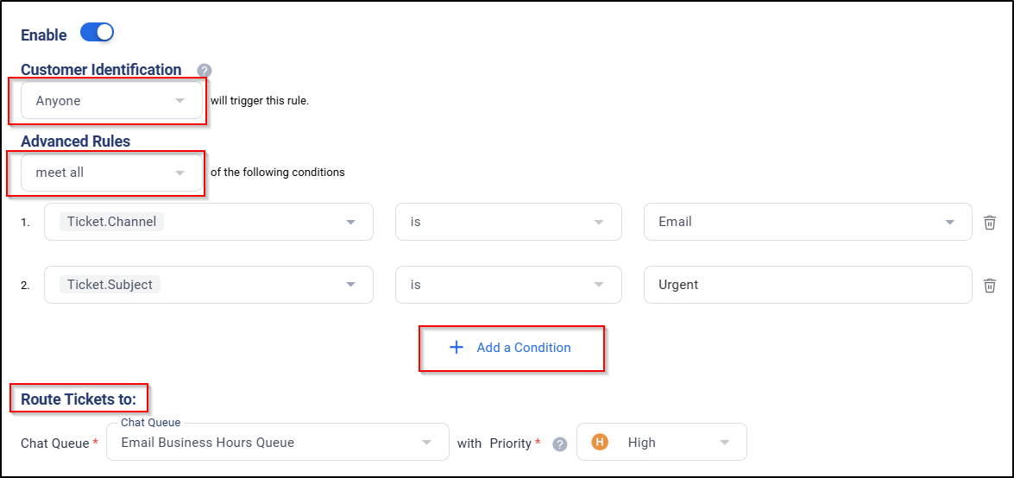Click the Urgent subject text field
The image size is (1014, 478).
[808, 285]
